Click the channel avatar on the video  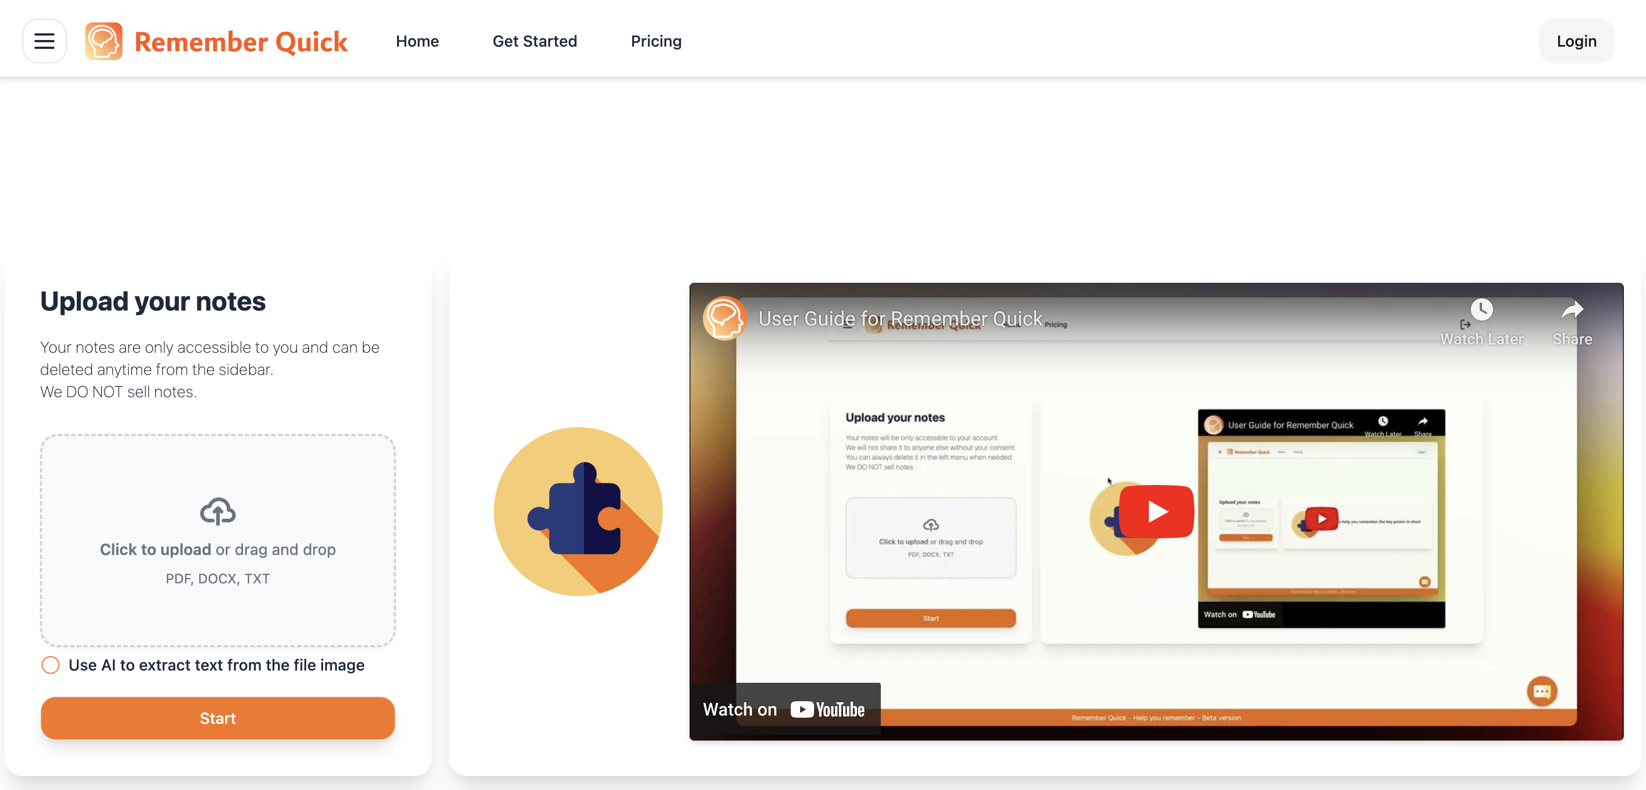(725, 318)
